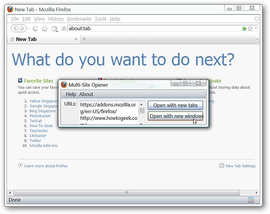Open the How-To Geek link
Image resolution: width=270 pixels, height=214 pixels.
[x=41, y=126]
